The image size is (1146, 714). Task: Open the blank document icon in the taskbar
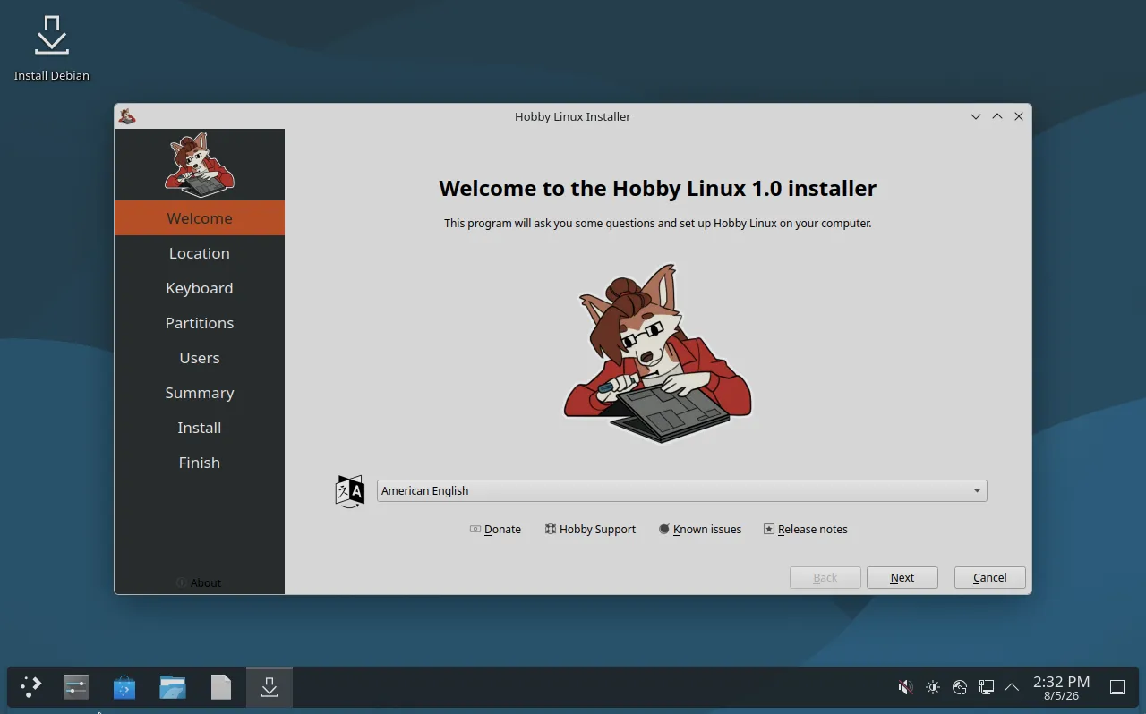(221, 687)
